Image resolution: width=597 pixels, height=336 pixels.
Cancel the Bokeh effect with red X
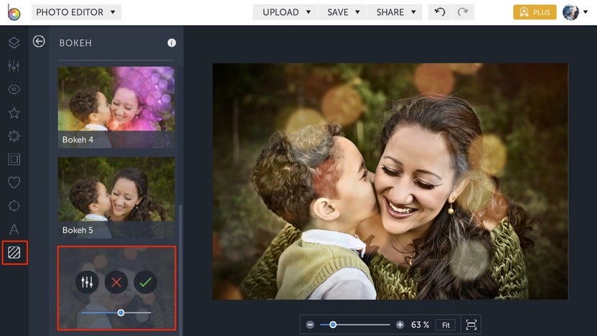coord(116,282)
